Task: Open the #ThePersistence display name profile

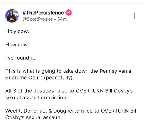Action: [x=43, y=13]
